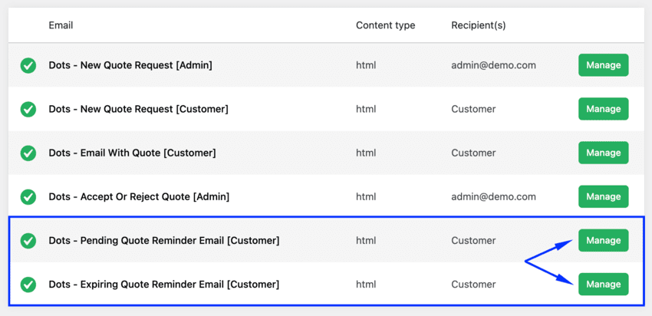Manage the Pending Quote Reminder Email
Image resolution: width=652 pixels, height=316 pixels.
pyautogui.click(x=604, y=240)
